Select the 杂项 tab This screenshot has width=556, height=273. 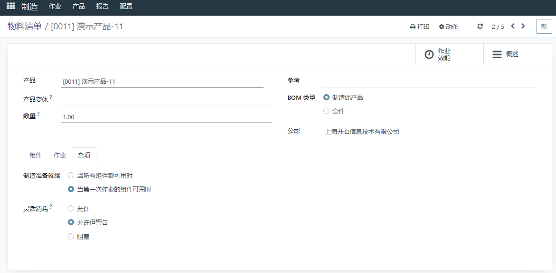(84, 155)
